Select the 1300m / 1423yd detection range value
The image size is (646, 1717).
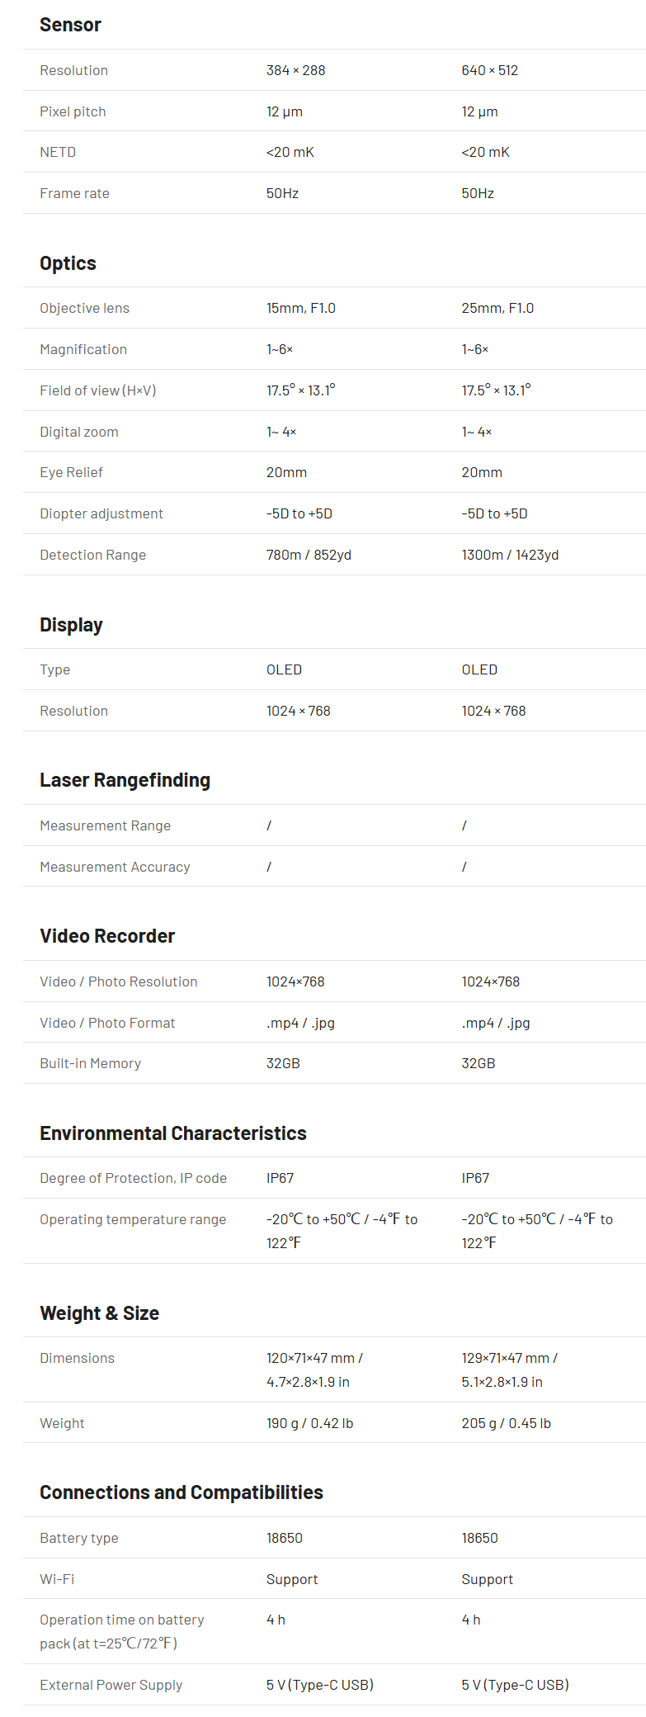pyautogui.click(x=509, y=555)
